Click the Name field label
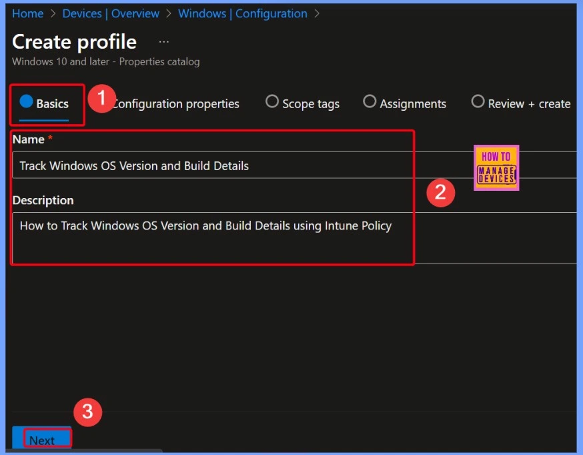The height and width of the screenshot is (455, 583). pos(28,139)
